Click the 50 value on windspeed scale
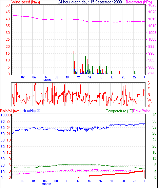This screenshot has width=158, height=191. (7, 5)
